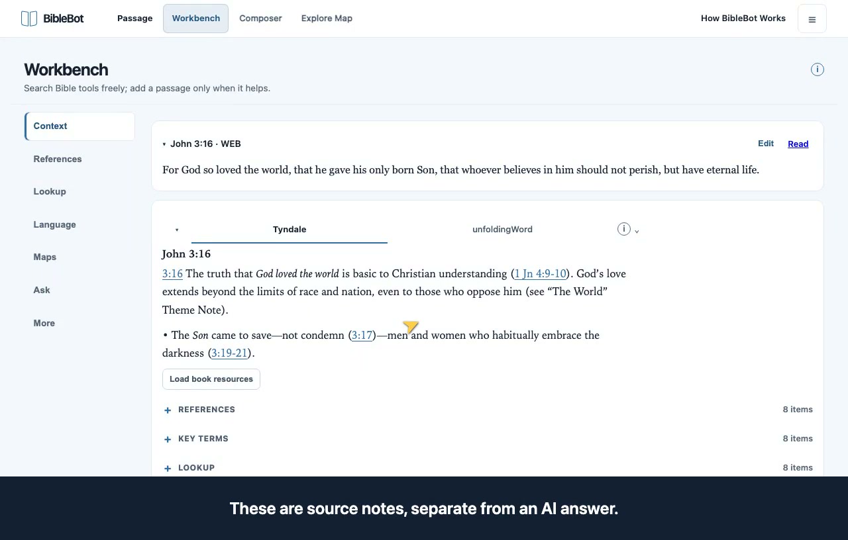
Task: Select Maps in the sidebar
Action: tap(79, 257)
